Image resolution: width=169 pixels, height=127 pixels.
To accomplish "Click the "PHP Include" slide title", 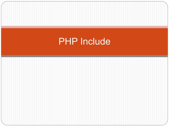I will [84, 42].
